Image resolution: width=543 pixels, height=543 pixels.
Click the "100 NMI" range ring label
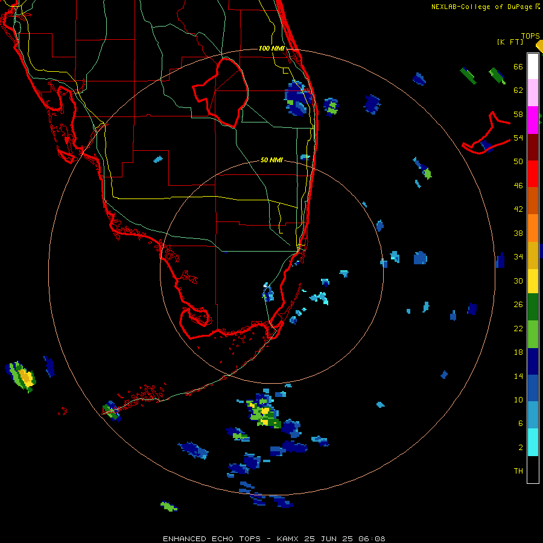[271, 48]
